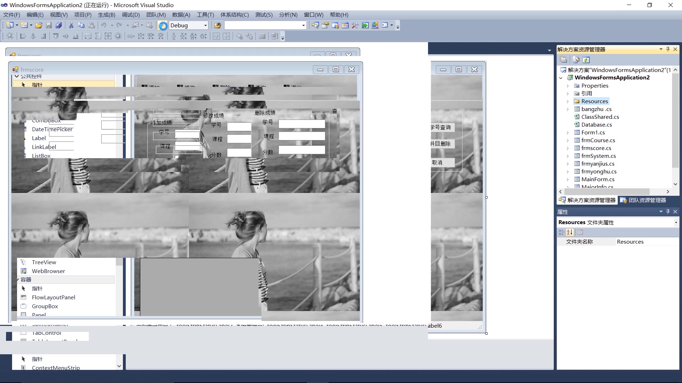Select frmscore.cs in Solution Explorer
The width and height of the screenshot is (682, 383).
pos(596,148)
